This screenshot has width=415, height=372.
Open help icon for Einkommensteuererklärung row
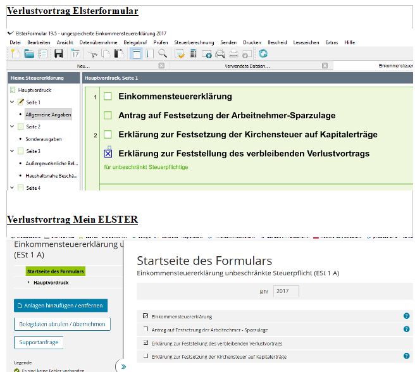pos(407,316)
